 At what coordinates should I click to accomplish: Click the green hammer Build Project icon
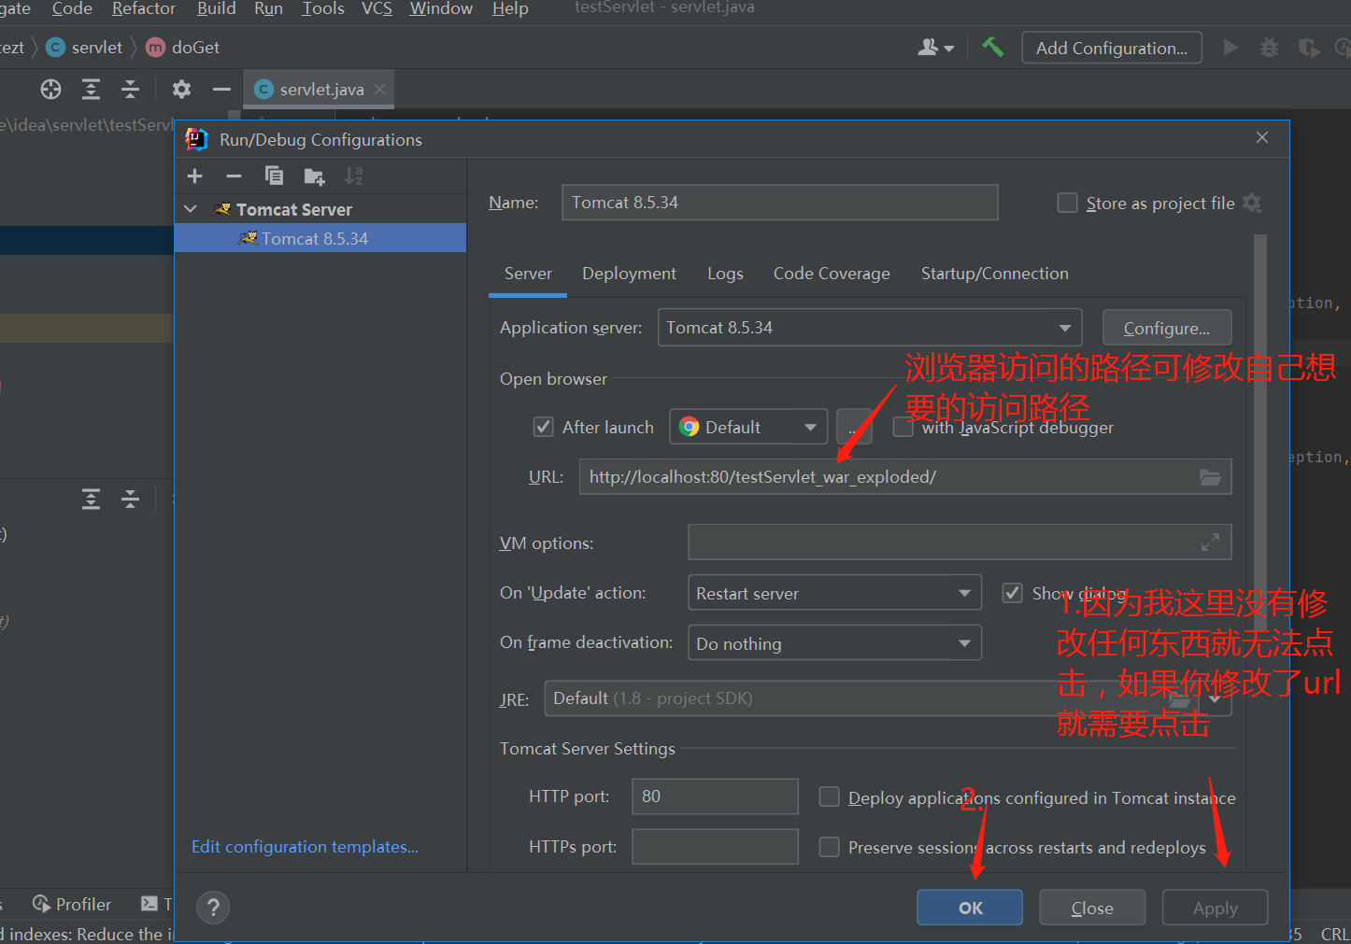pyautogui.click(x=992, y=47)
